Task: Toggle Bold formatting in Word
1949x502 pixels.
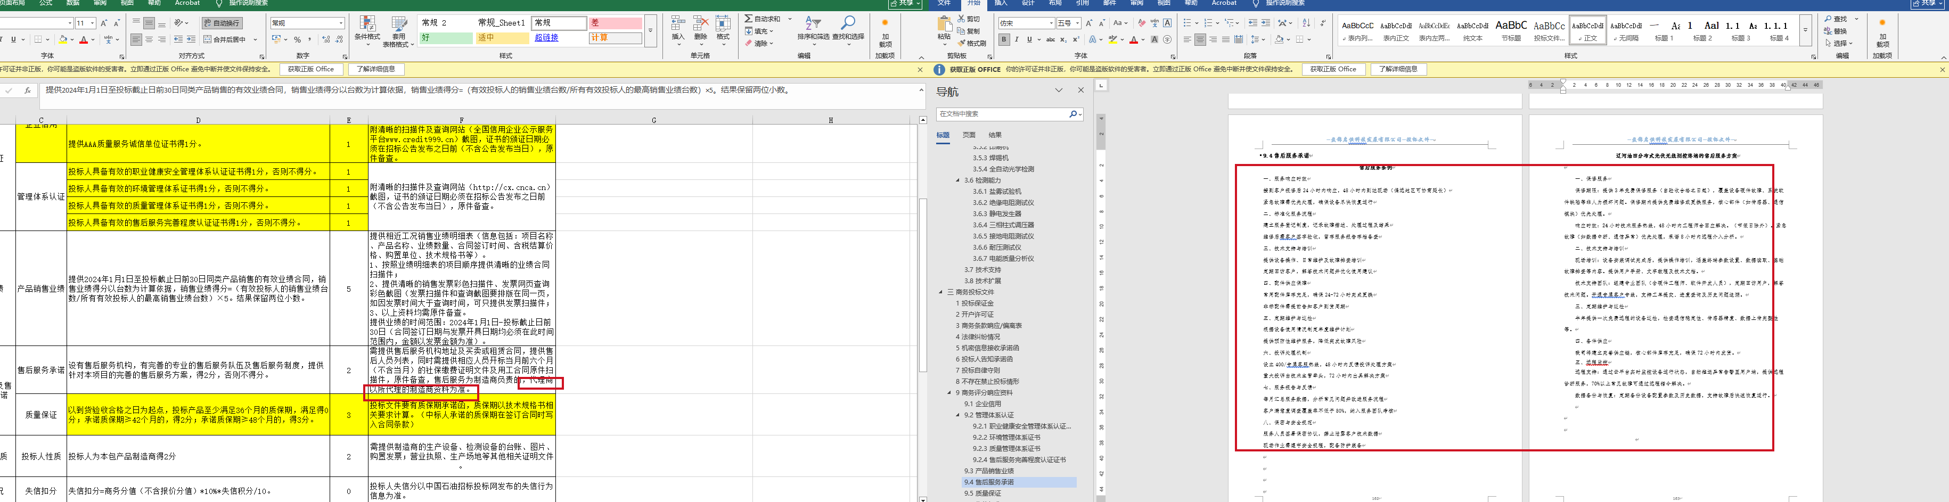Action: 1003,39
